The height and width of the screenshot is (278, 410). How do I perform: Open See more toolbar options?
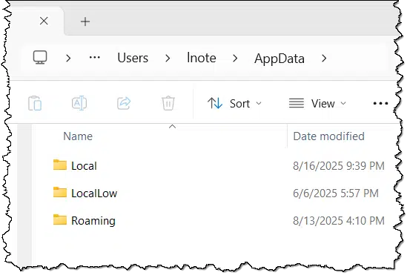[x=380, y=104]
